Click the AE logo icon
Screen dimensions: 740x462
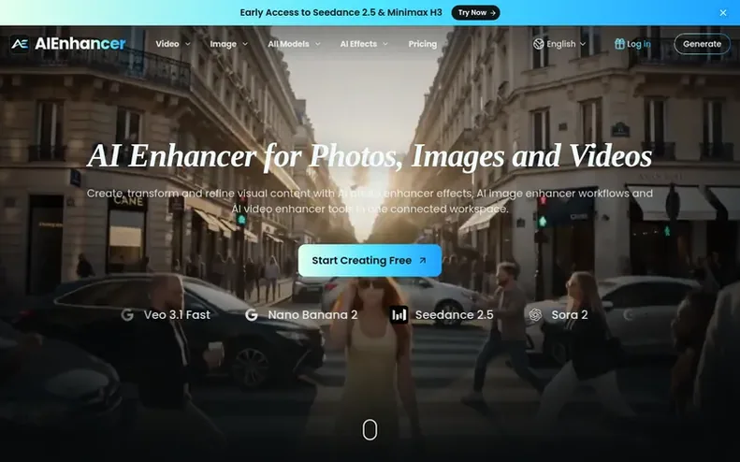20,44
